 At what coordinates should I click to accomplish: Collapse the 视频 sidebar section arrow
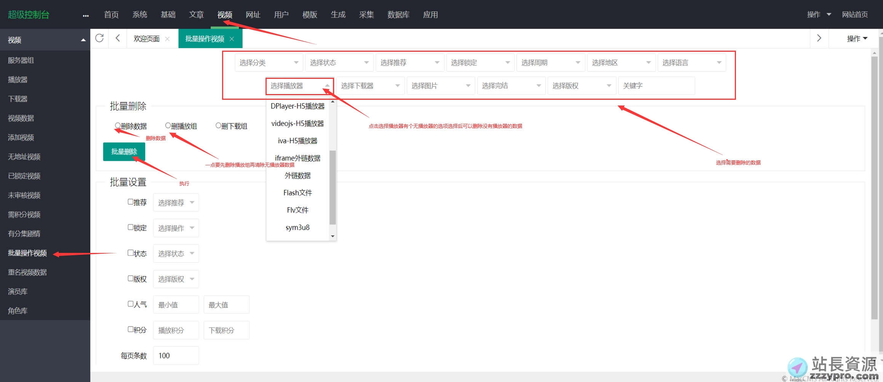coord(83,40)
